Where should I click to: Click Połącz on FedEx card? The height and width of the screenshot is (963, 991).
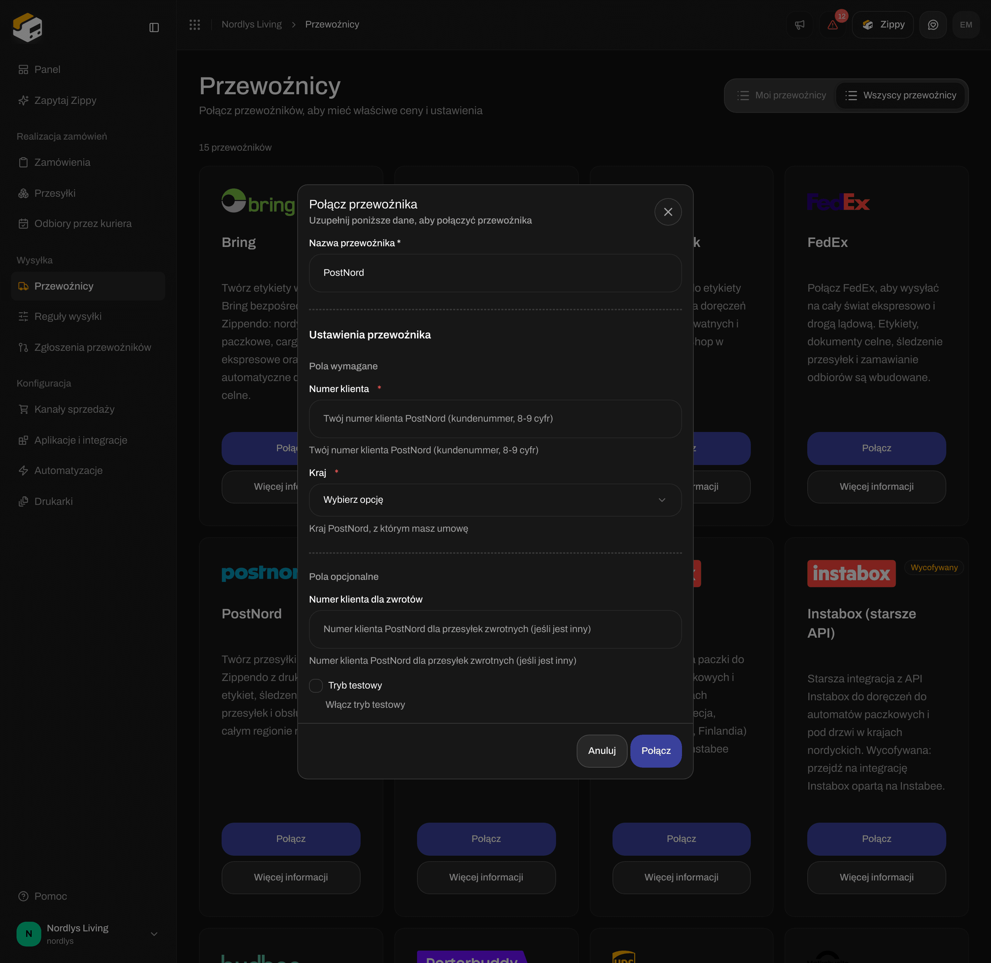tap(877, 448)
